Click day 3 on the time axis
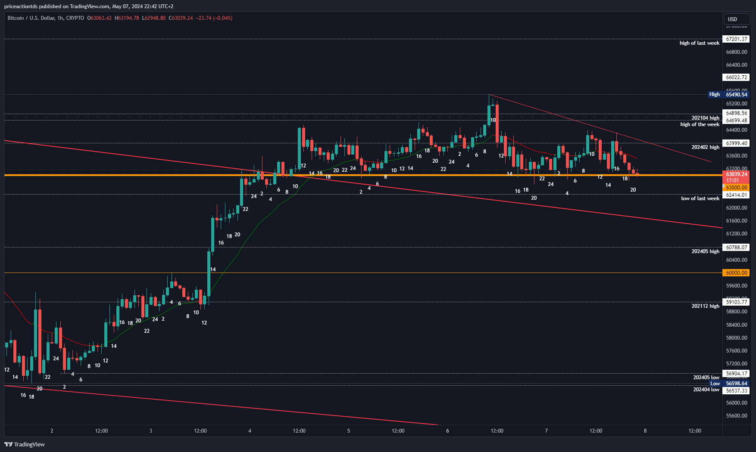The image size is (756, 452). click(150, 431)
